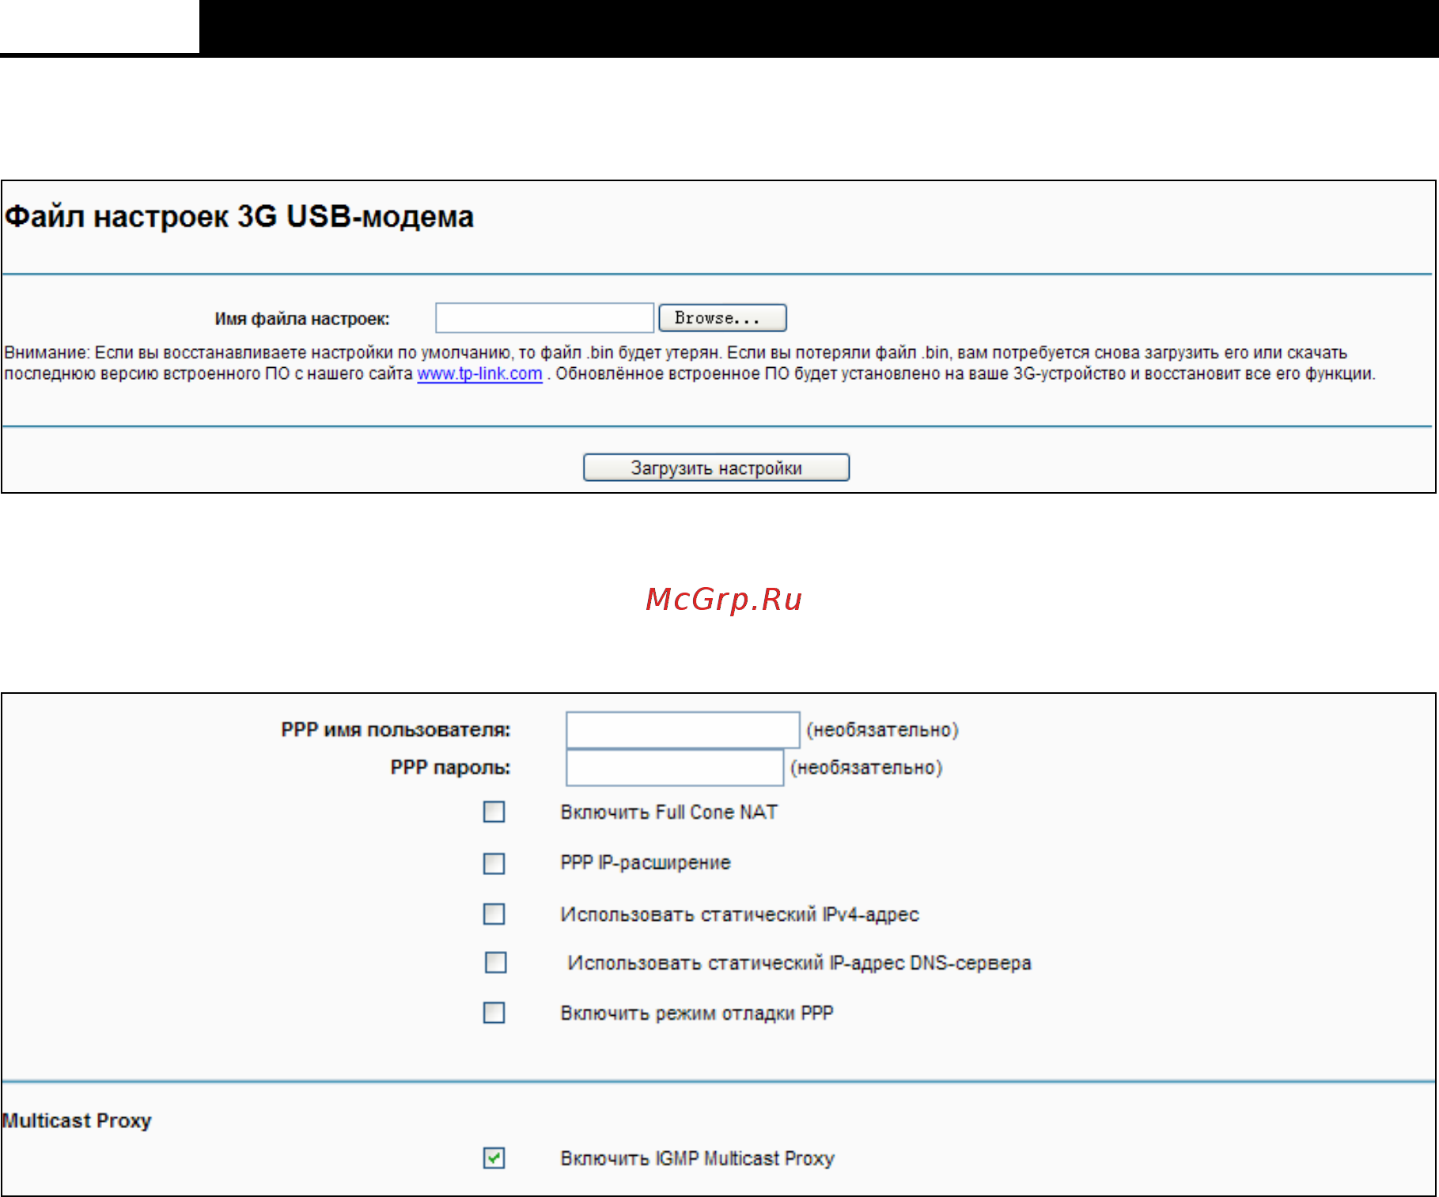The width and height of the screenshot is (1439, 1197).
Task: Tick the PPP IP-расширение checkbox
Action: click(x=494, y=863)
